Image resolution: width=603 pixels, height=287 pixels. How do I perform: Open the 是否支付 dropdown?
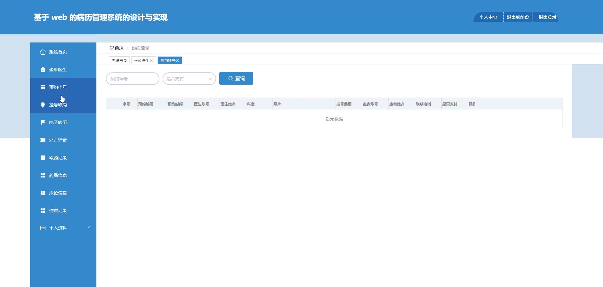tap(189, 79)
